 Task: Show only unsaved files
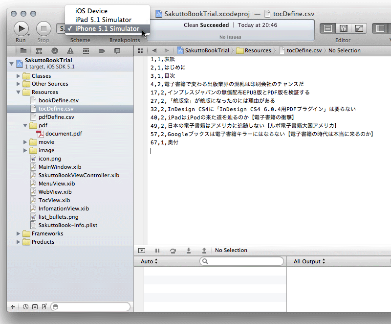click(x=44, y=307)
